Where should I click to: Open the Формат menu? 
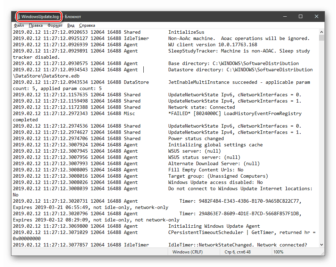point(55,25)
